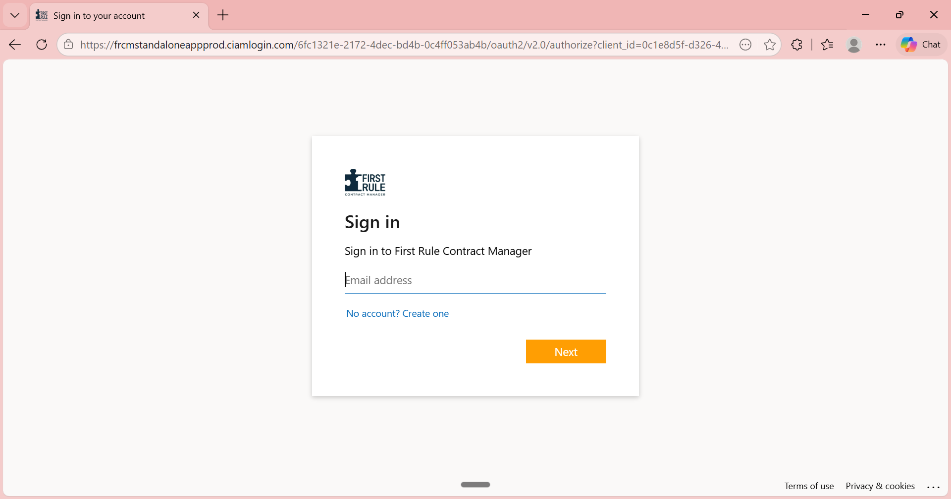
Task: Go back using the browser back arrow
Action: [15, 45]
